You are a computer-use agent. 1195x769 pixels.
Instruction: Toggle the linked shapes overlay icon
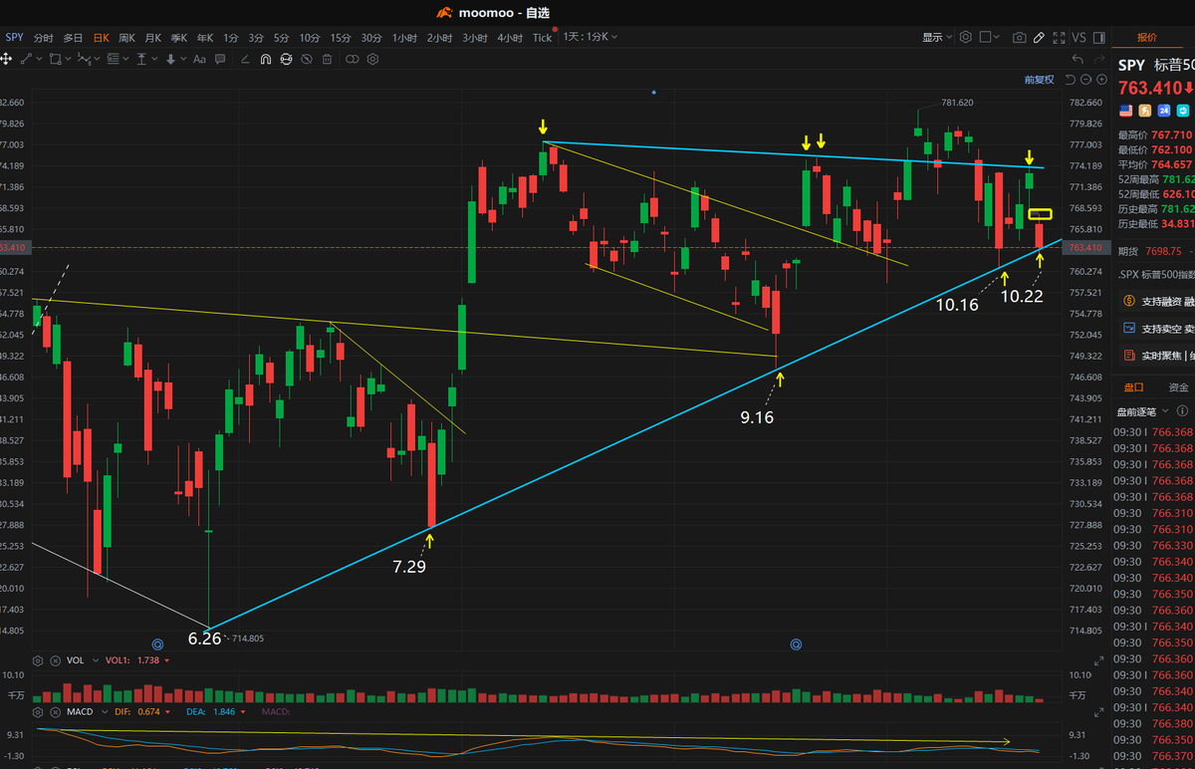click(352, 59)
